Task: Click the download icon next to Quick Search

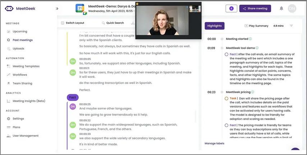Action: click(133, 23)
